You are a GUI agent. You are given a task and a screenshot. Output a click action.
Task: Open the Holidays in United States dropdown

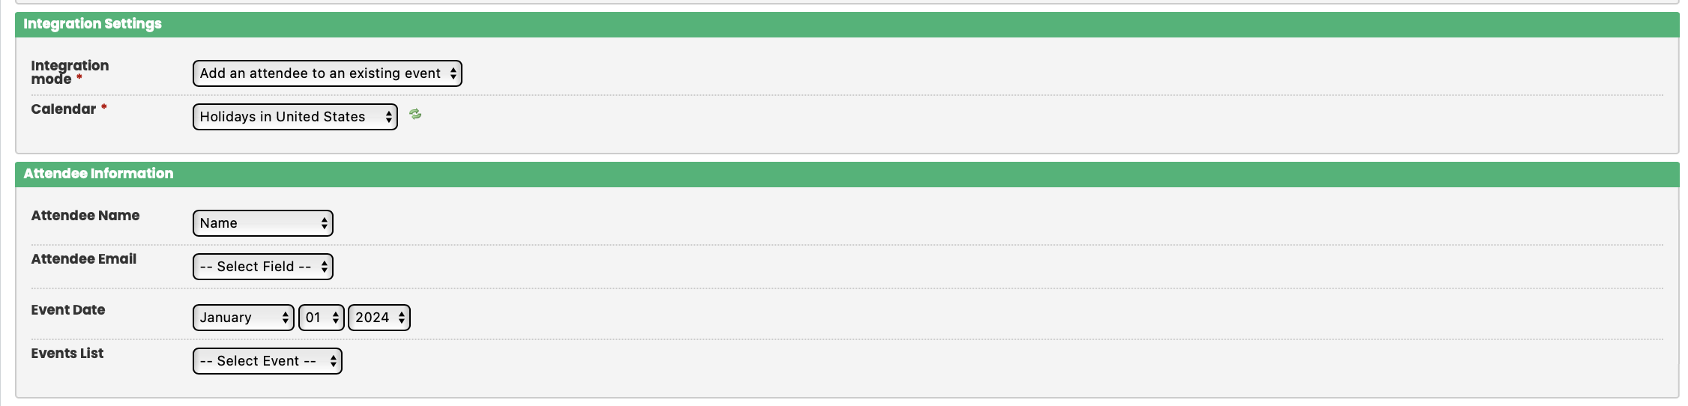295,117
